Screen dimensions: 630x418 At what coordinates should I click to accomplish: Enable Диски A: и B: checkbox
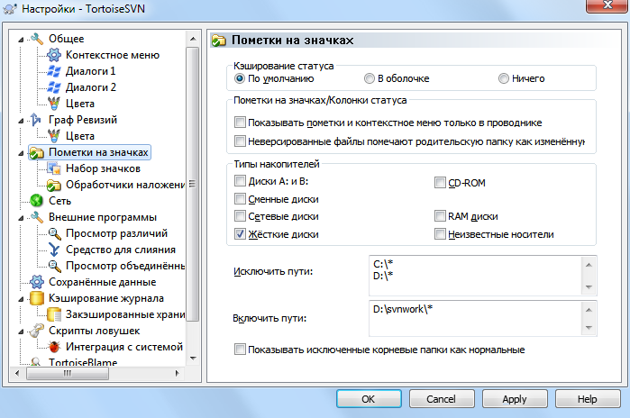[x=240, y=181]
